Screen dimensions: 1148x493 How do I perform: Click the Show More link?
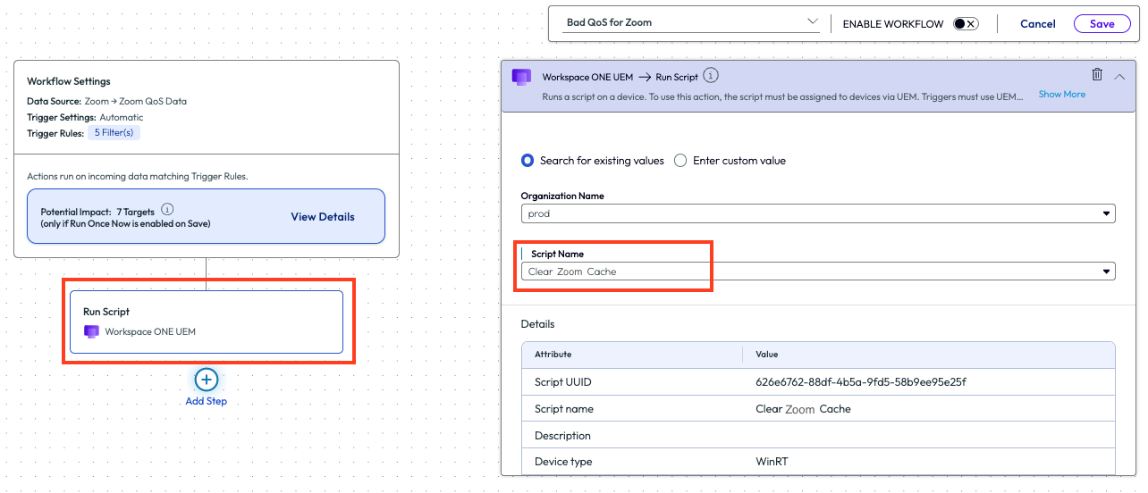tap(1061, 95)
